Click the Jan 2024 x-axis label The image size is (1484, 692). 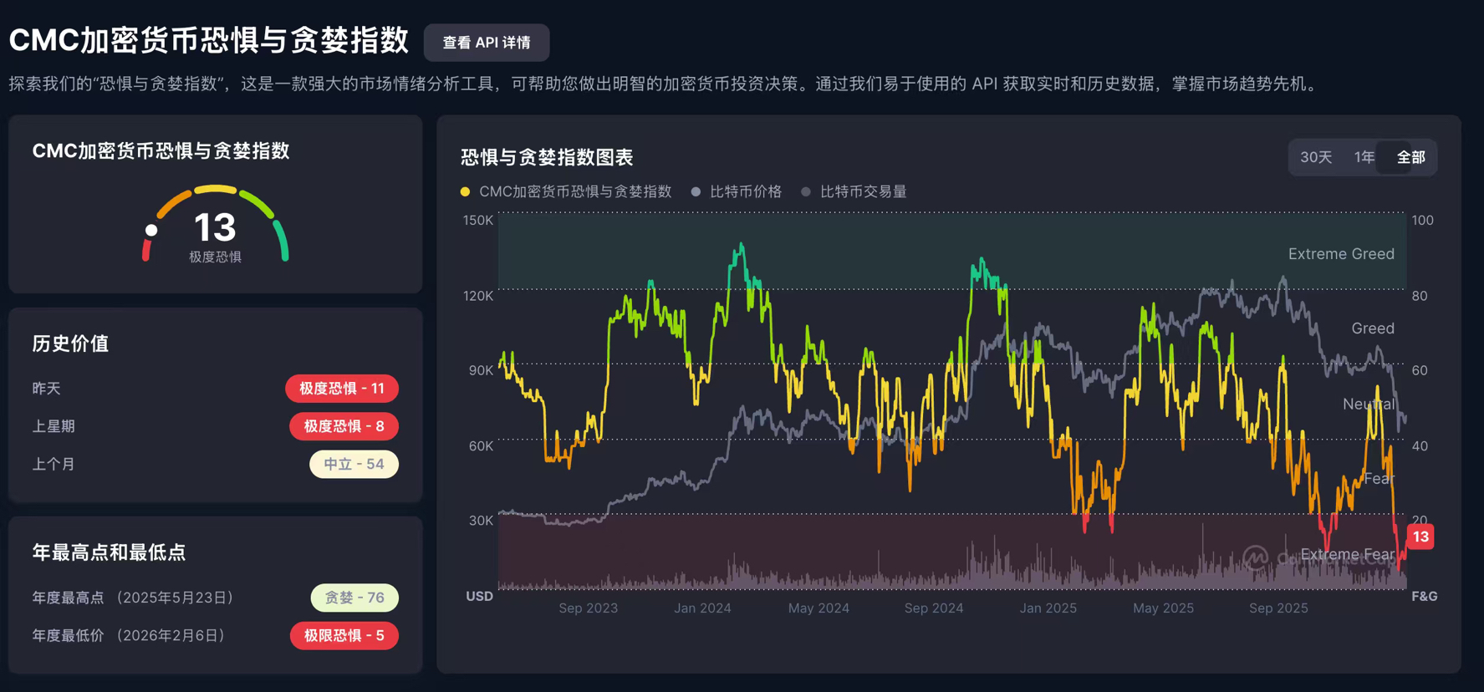(702, 608)
